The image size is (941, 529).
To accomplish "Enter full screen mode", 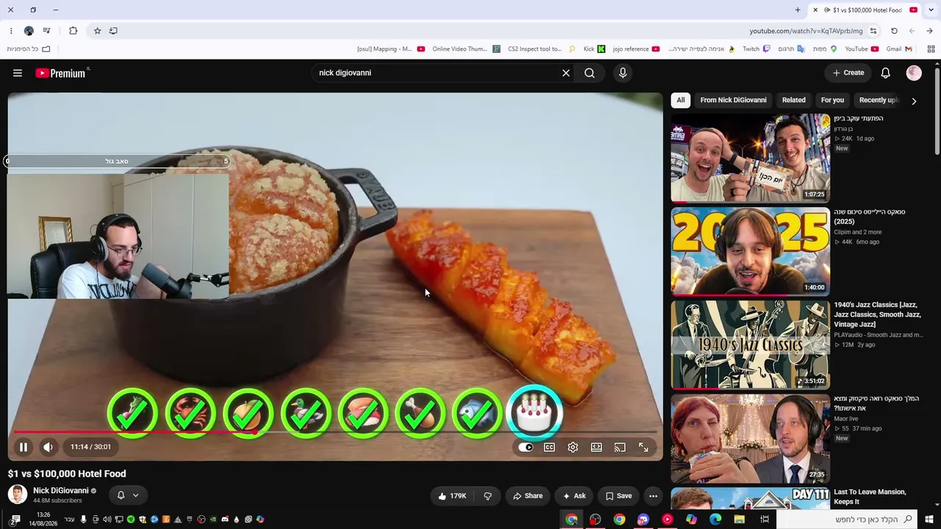I will [x=643, y=447].
